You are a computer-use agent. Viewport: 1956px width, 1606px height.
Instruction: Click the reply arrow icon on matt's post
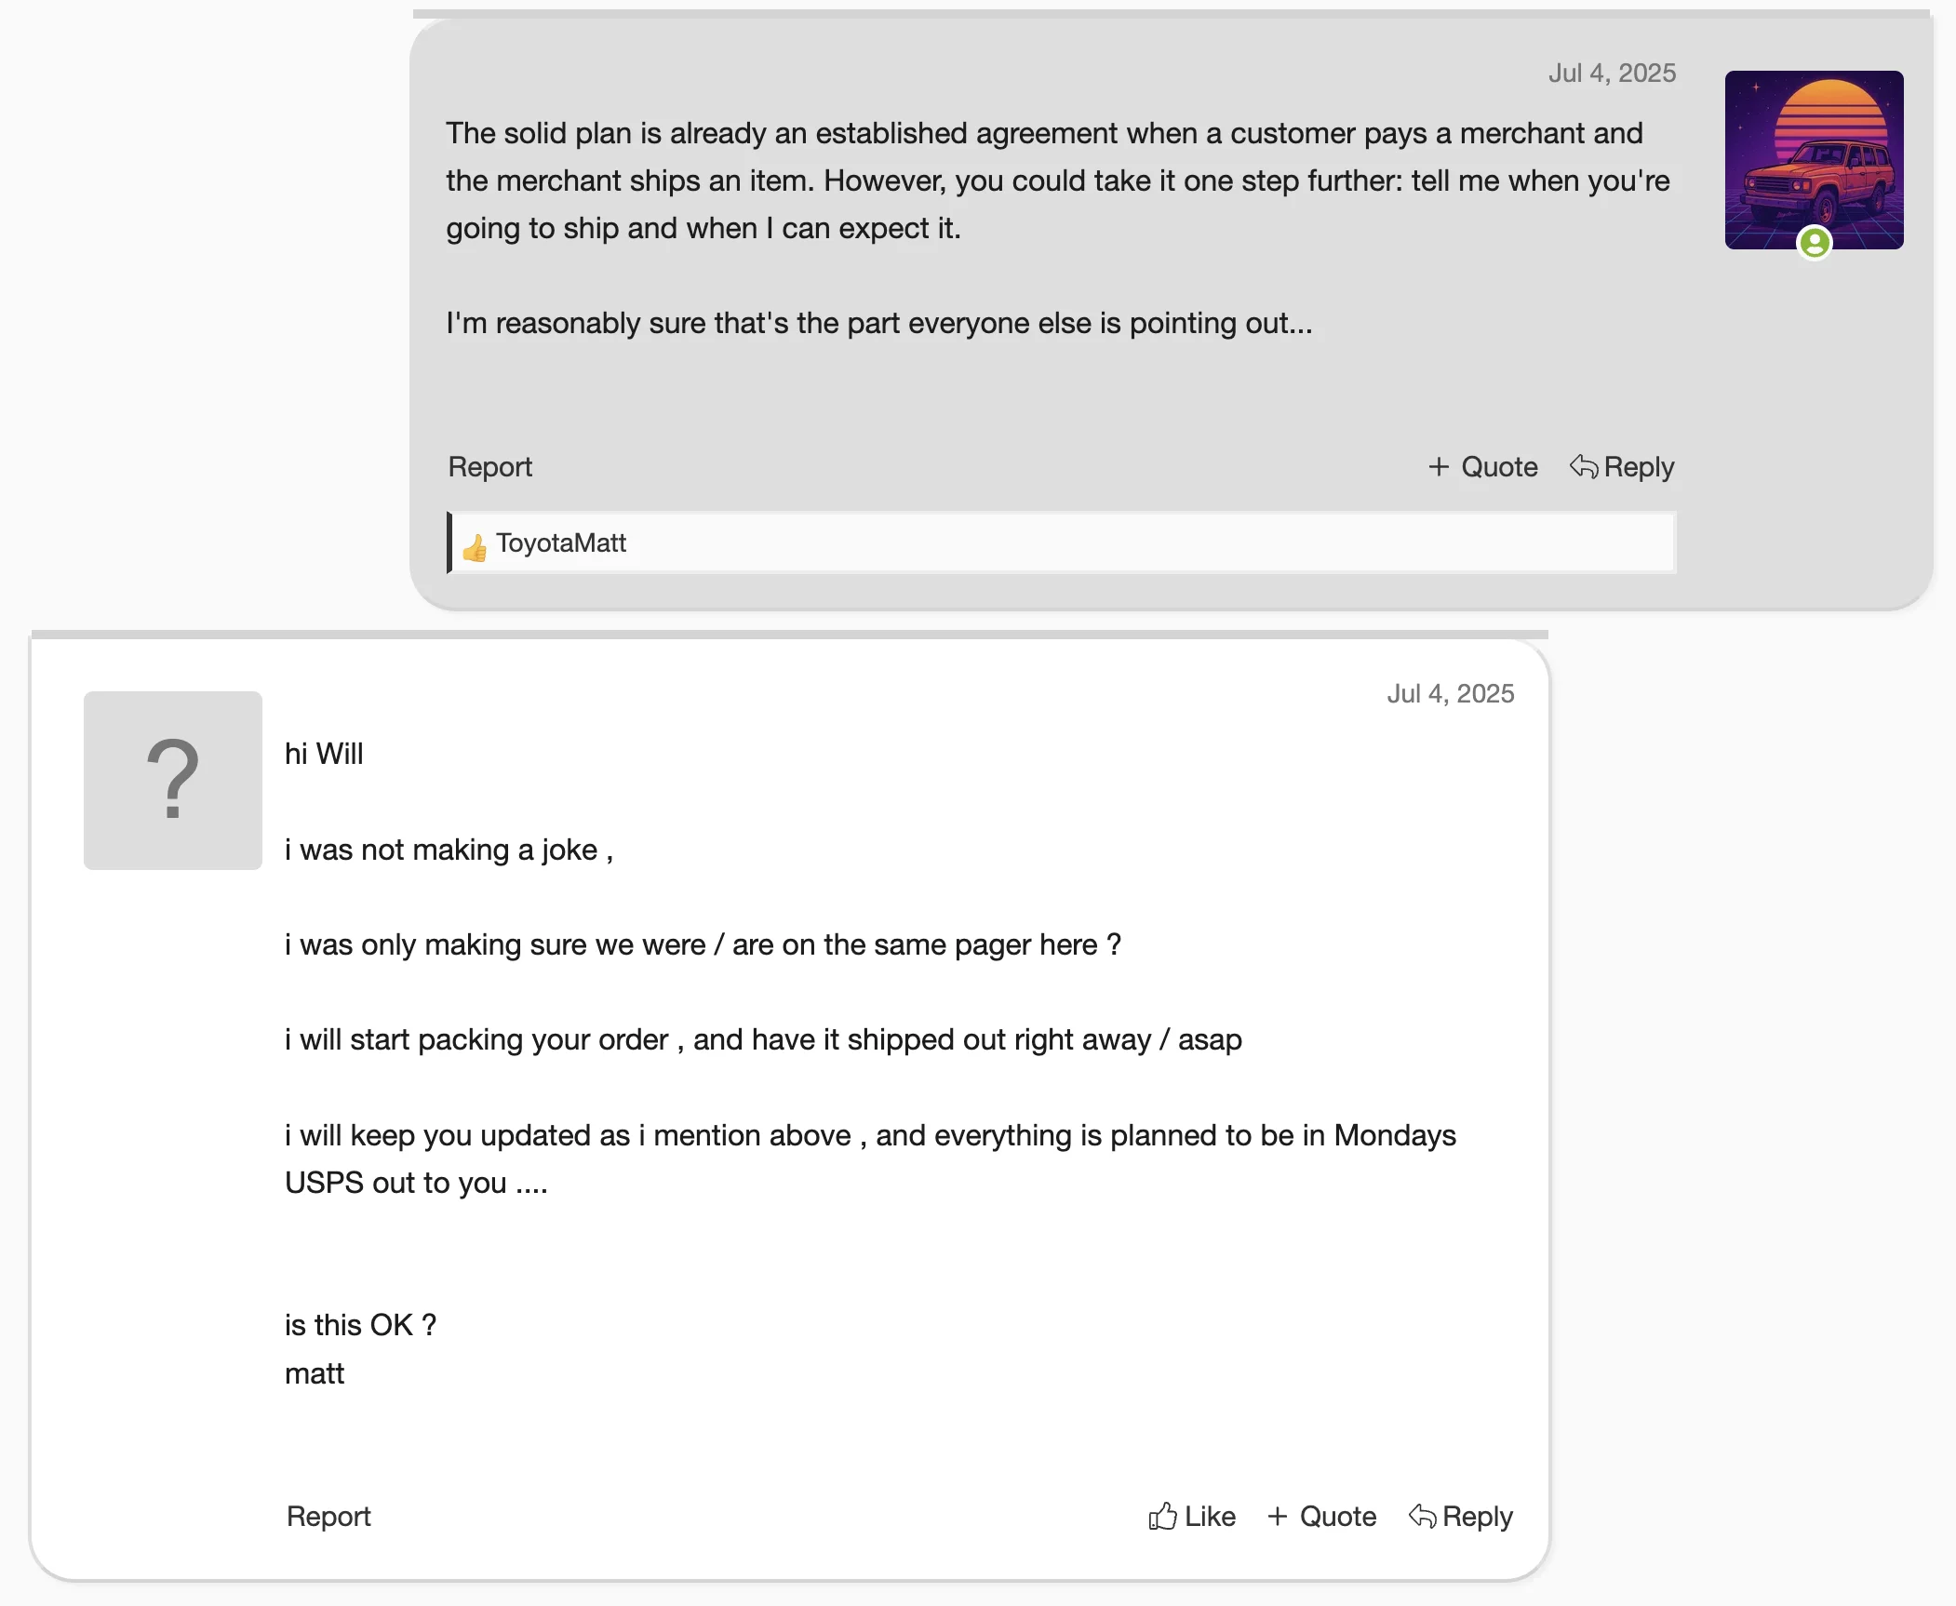click(x=1423, y=1516)
